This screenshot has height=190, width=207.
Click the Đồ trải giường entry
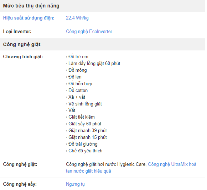[83, 144]
